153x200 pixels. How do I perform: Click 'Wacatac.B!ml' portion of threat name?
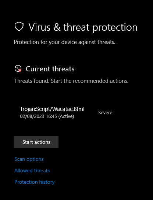point(68,109)
